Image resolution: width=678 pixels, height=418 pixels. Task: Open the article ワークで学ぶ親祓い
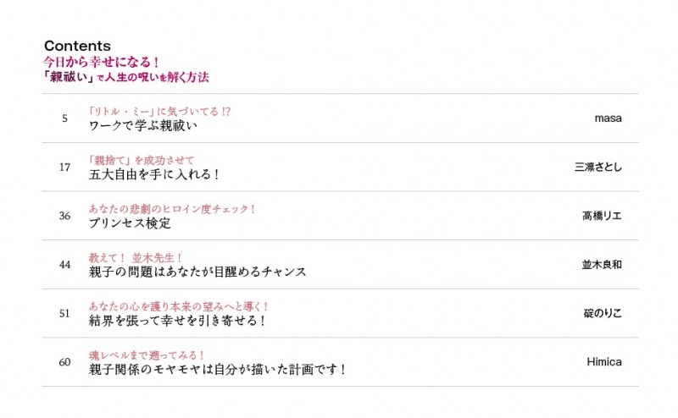click(x=142, y=126)
